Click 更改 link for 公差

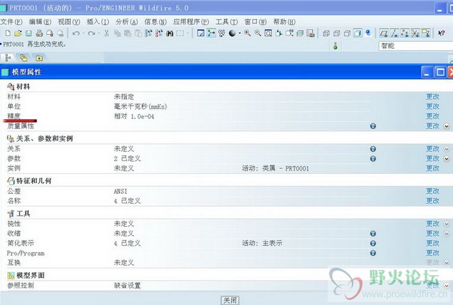(x=432, y=191)
